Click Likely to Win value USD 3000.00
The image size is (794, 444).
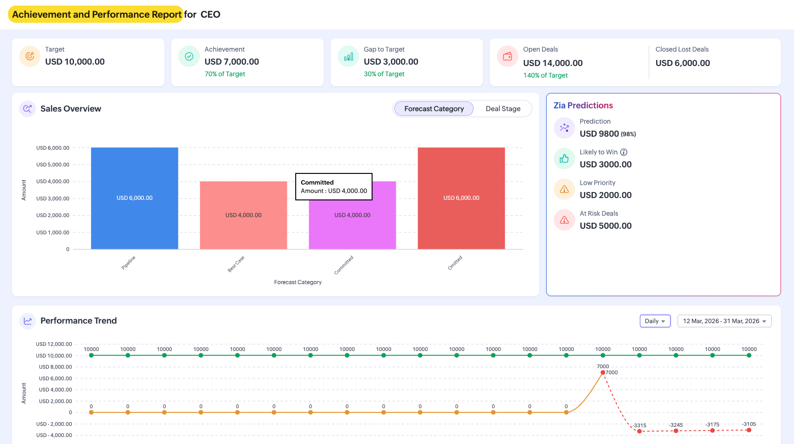tap(606, 165)
